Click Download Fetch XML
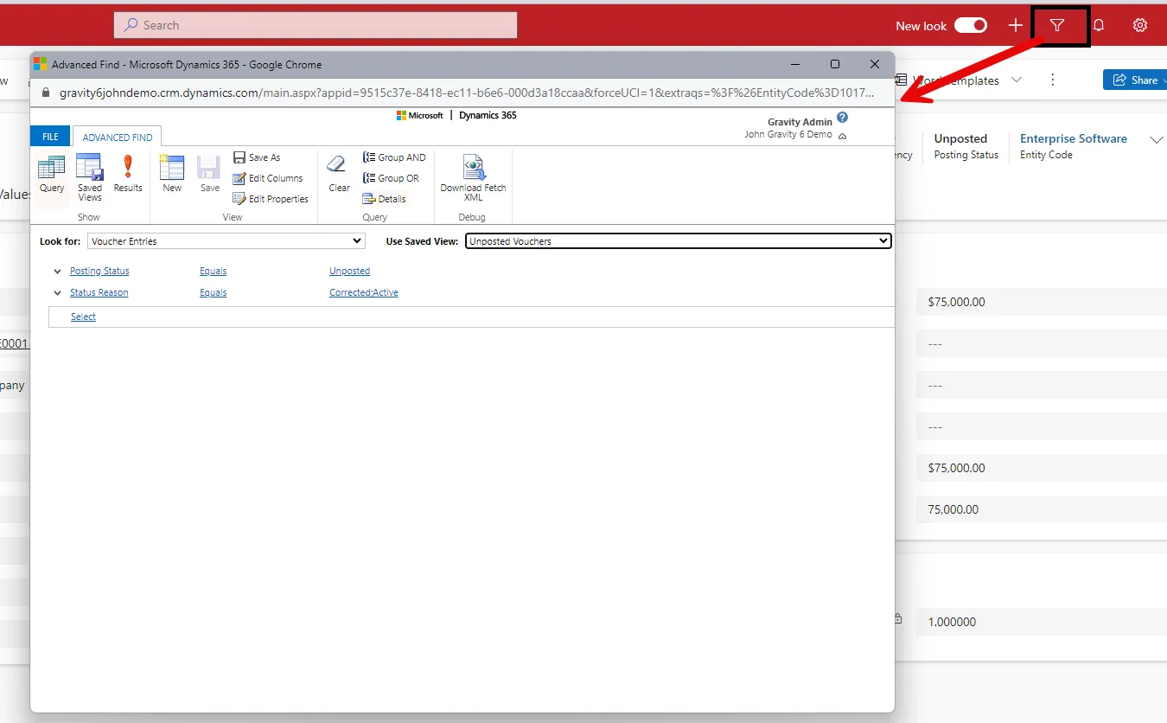The image size is (1167, 723). 473,178
